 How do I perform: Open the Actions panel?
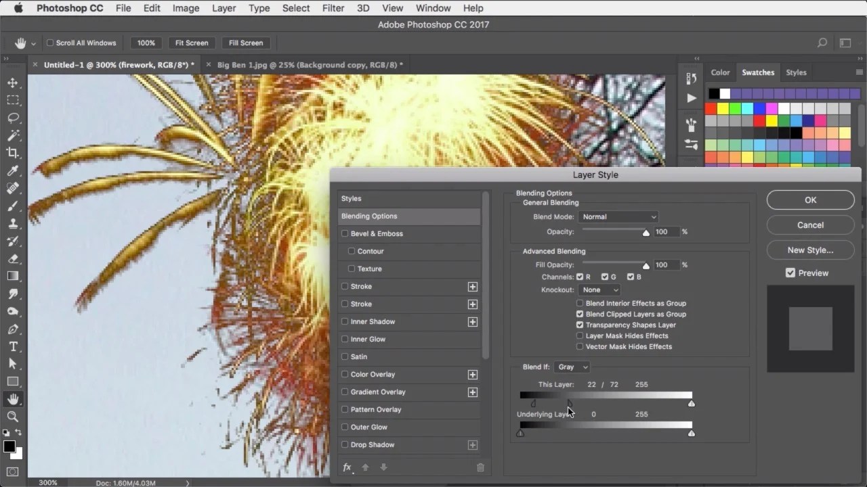(690, 98)
